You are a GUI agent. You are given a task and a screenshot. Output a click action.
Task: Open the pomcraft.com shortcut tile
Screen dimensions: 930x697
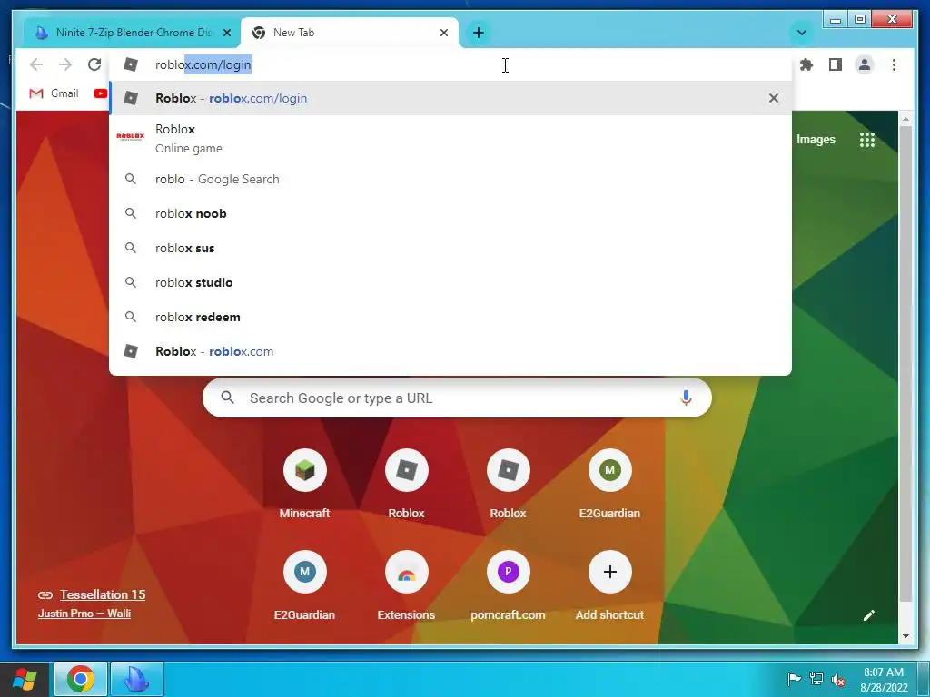click(x=509, y=585)
